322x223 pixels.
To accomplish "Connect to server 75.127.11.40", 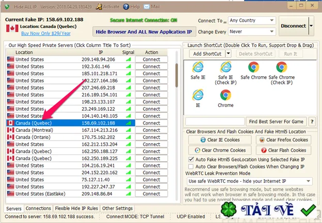I will (x=151, y=180).
